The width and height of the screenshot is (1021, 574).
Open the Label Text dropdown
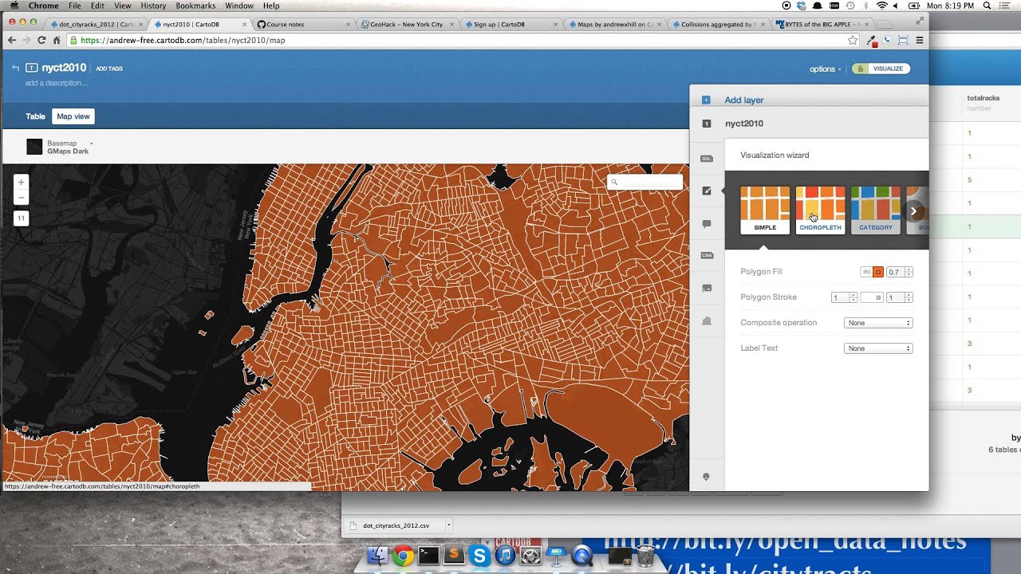pos(878,348)
